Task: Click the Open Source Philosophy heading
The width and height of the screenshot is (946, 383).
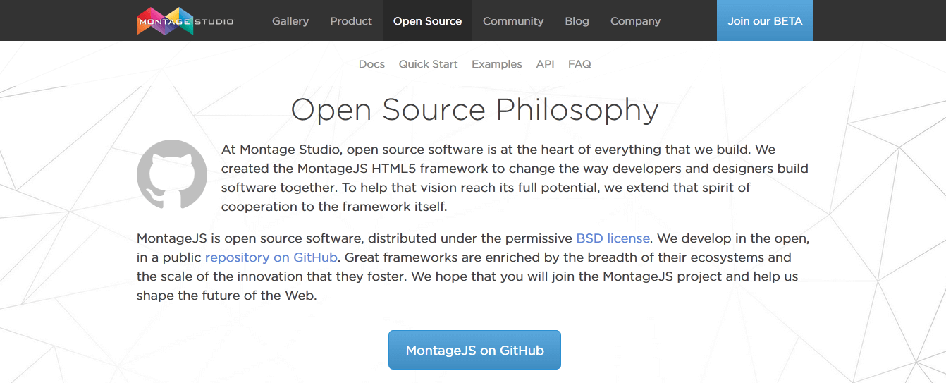Action: [x=474, y=110]
